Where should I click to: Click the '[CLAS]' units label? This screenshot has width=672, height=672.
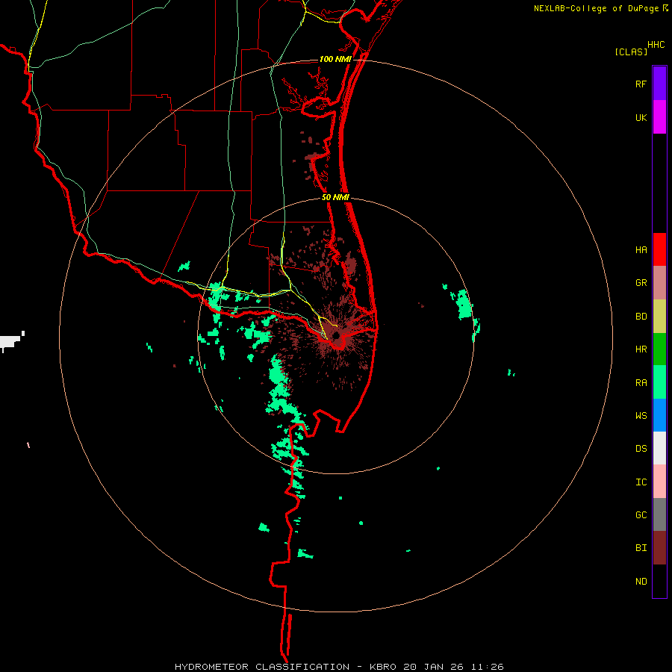coord(631,52)
